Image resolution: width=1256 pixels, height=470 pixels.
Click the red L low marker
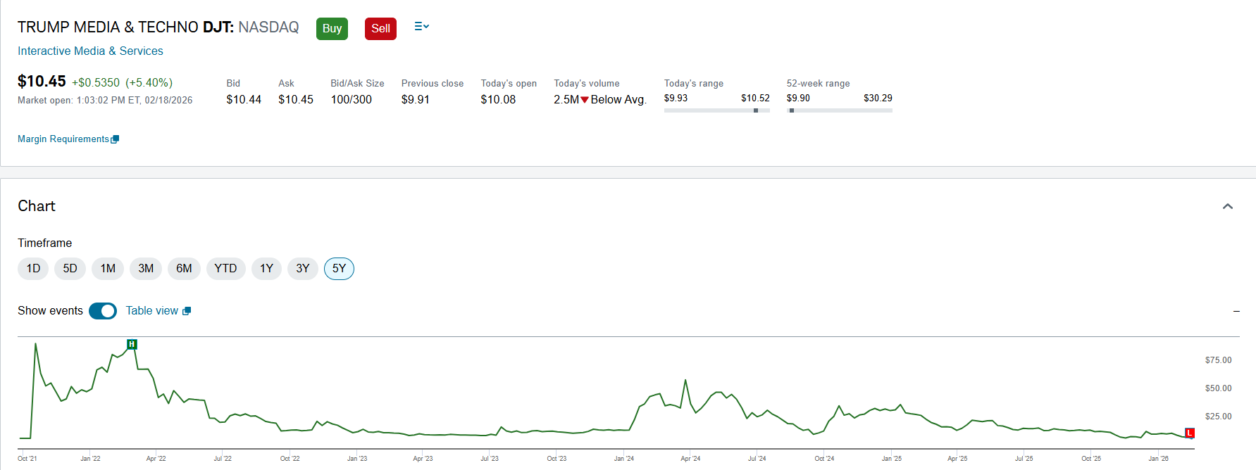click(x=1190, y=433)
